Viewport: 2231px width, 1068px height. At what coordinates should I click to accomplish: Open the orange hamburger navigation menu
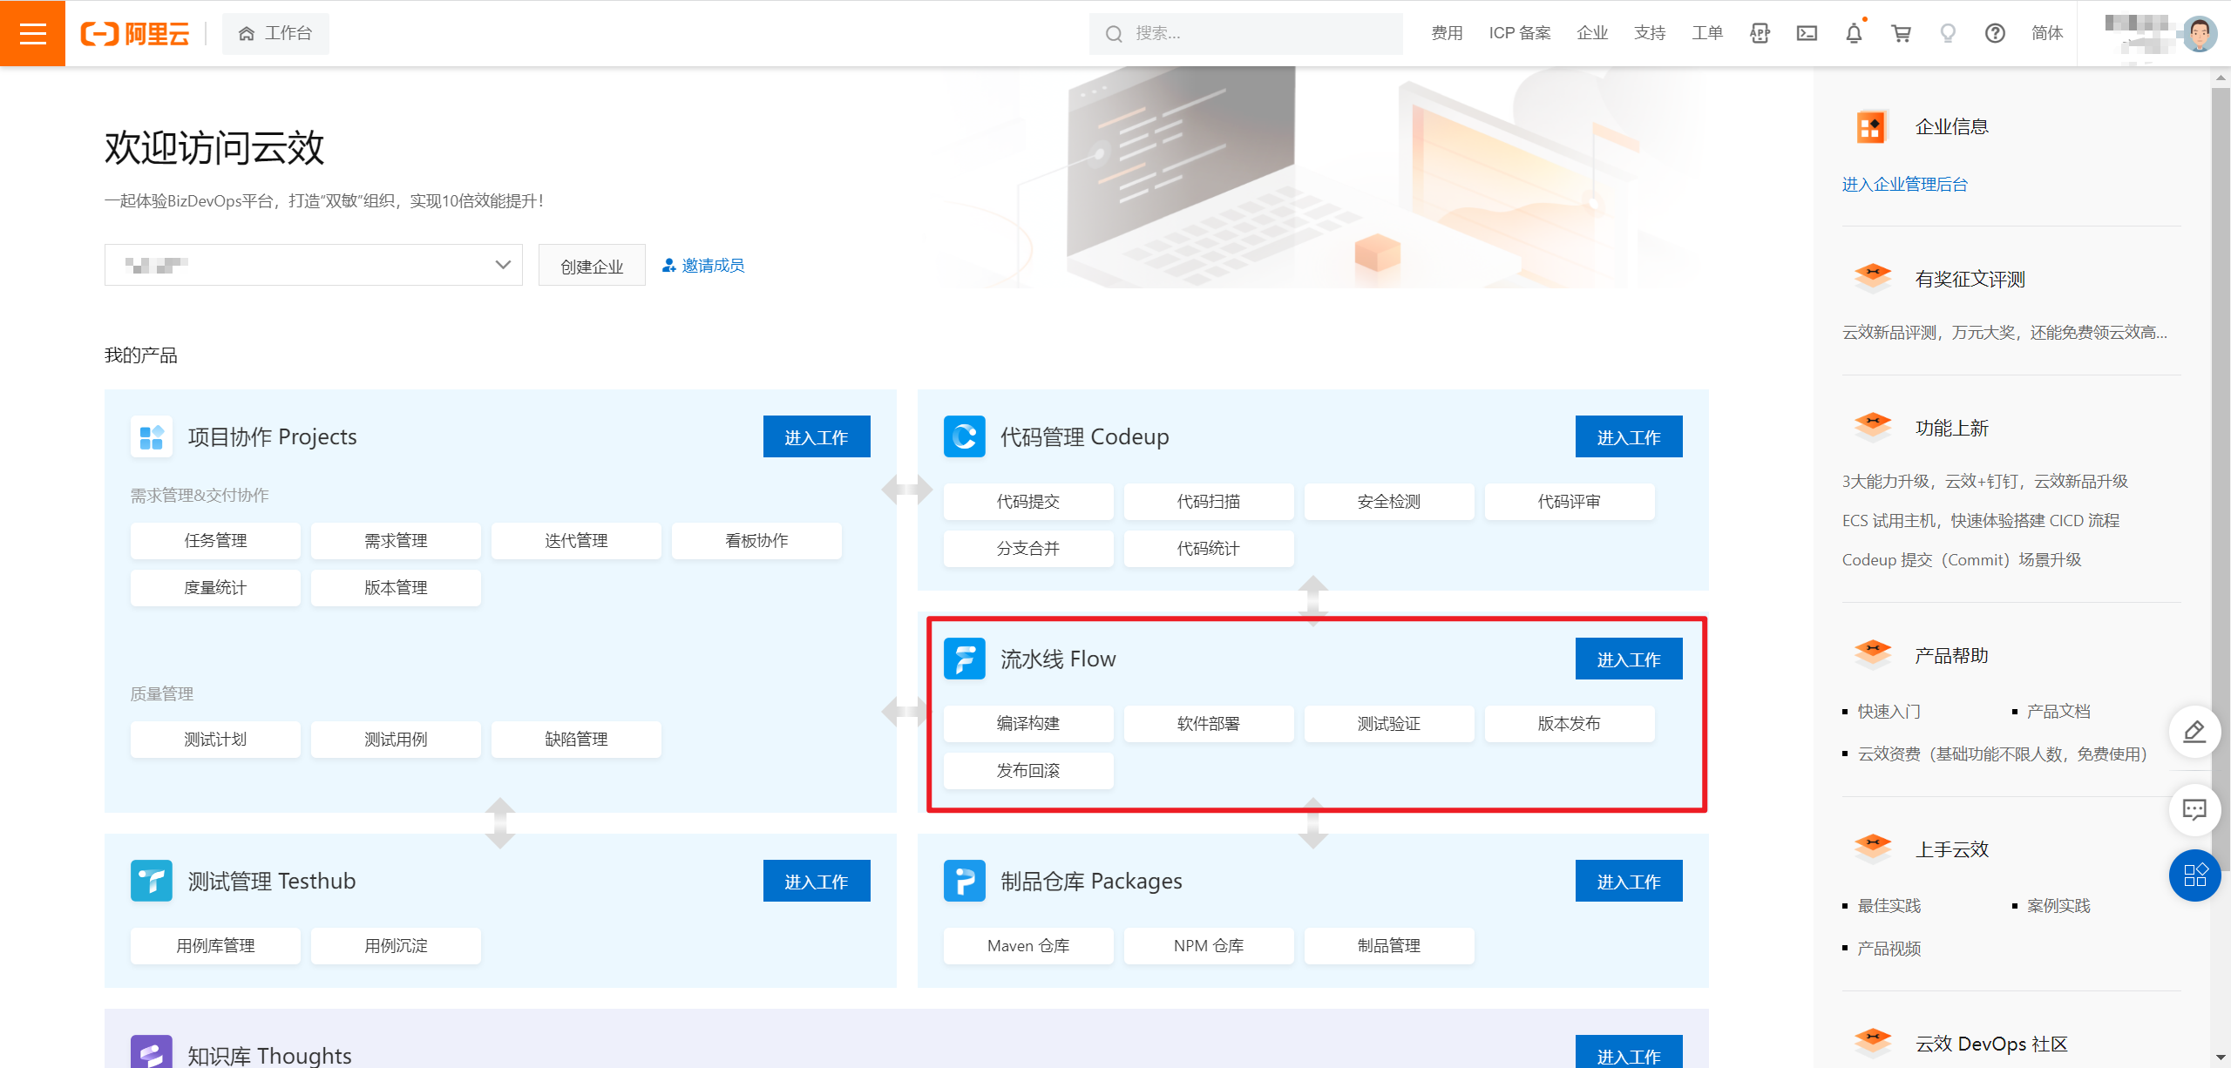tap(32, 33)
